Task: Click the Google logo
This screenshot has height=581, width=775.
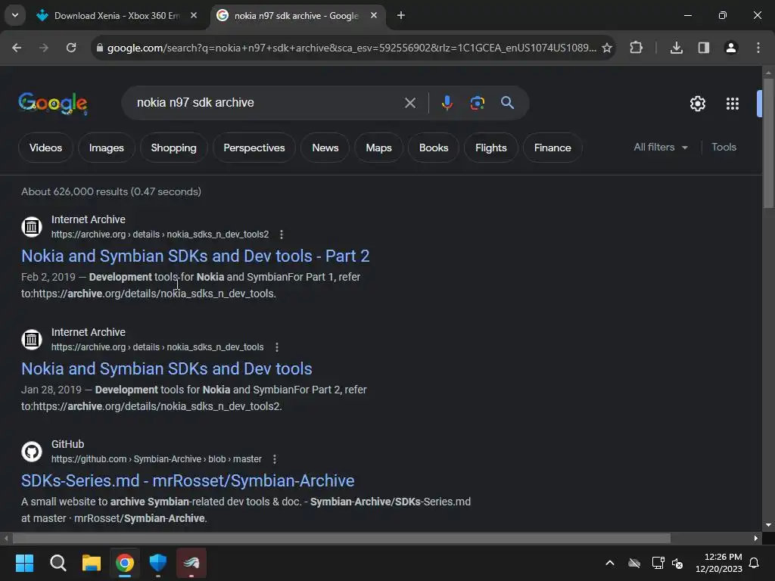Action: click(x=53, y=103)
